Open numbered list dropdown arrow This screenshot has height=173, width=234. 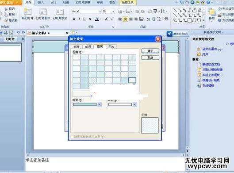click(x=131, y=12)
